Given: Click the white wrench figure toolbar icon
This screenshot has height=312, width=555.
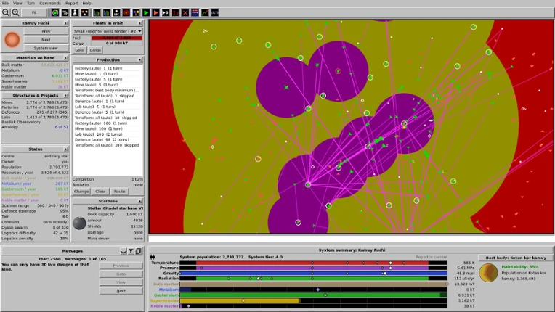Looking at the screenshot, I should click(x=75, y=13).
